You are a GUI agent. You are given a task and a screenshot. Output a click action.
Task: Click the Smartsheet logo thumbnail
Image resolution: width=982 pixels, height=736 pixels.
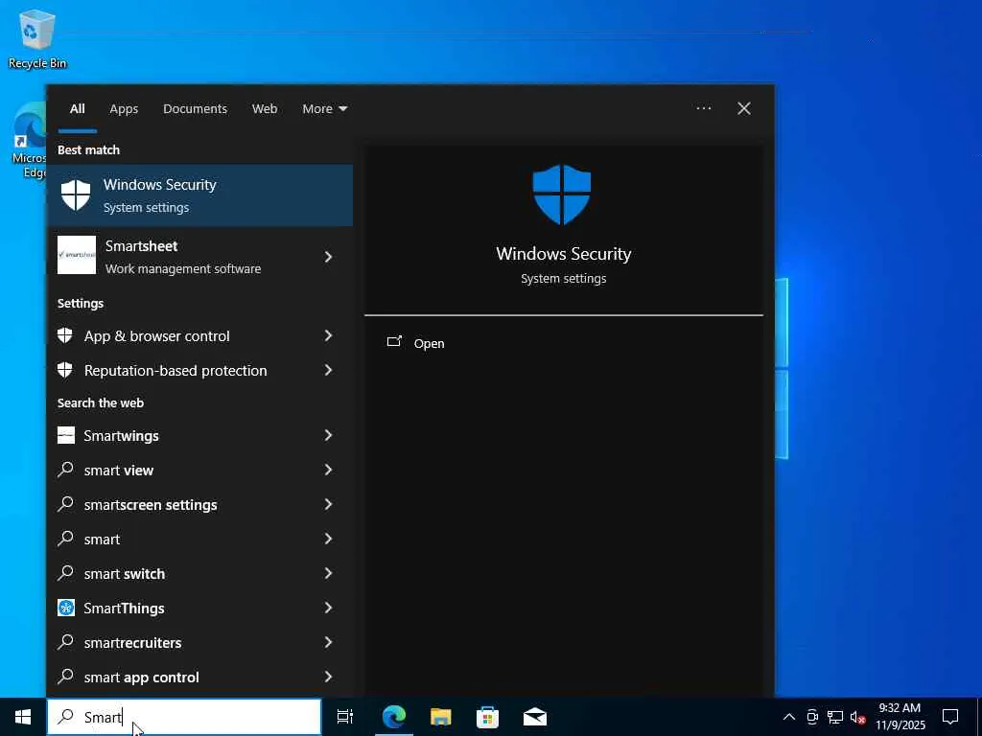[77, 255]
